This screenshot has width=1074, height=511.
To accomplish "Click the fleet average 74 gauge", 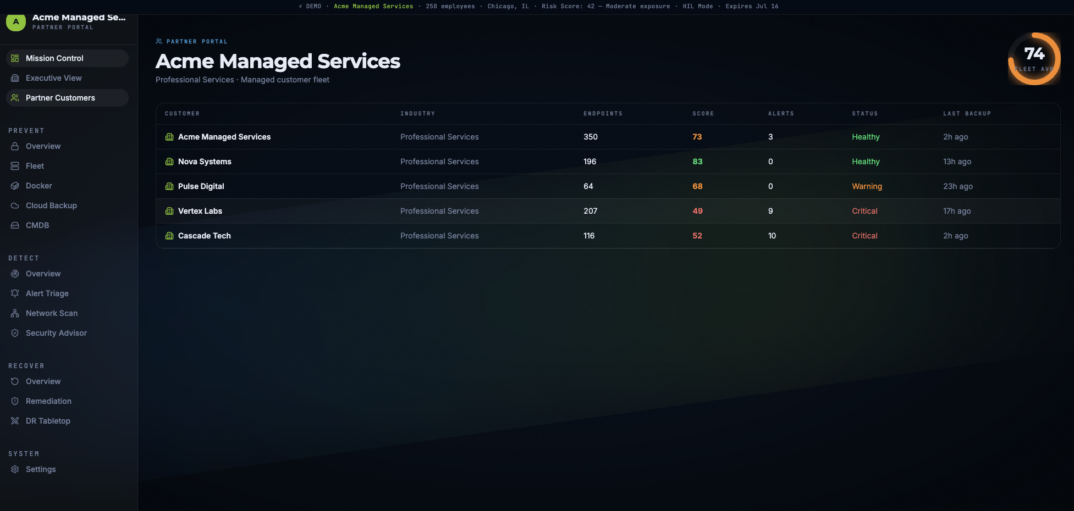I will (1034, 59).
